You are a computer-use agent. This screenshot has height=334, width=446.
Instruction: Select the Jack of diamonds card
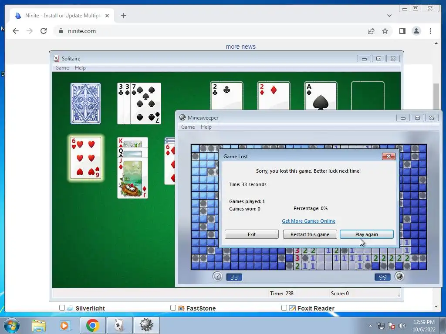132,178
